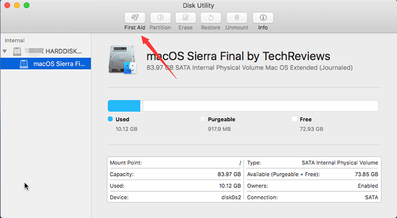Click the 917.9 MB purgeable value
This screenshot has width=397, height=218.
tap(219, 129)
